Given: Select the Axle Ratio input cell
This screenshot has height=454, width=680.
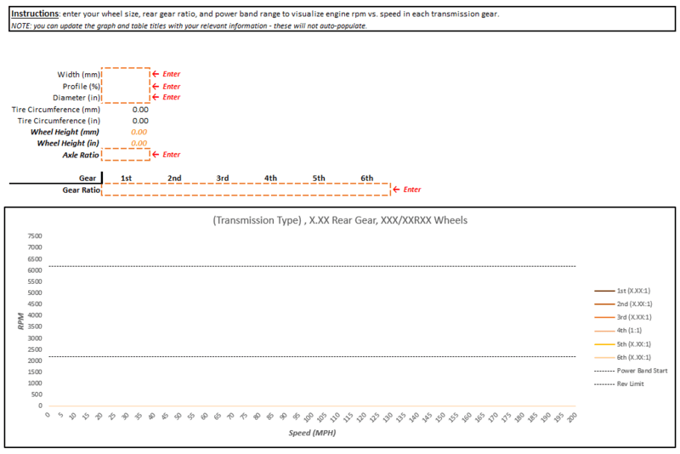Looking at the screenshot, I should point(126,155).
